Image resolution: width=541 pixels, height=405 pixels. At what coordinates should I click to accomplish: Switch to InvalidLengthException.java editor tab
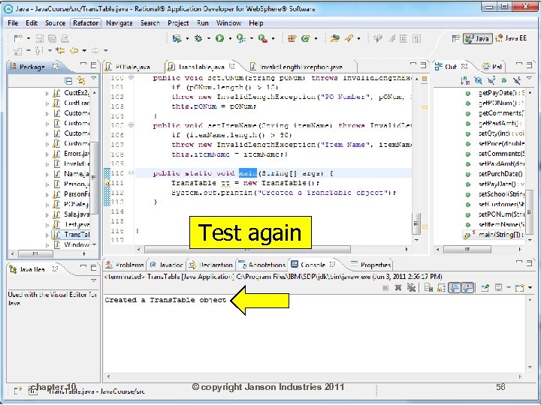click(301, 67)
